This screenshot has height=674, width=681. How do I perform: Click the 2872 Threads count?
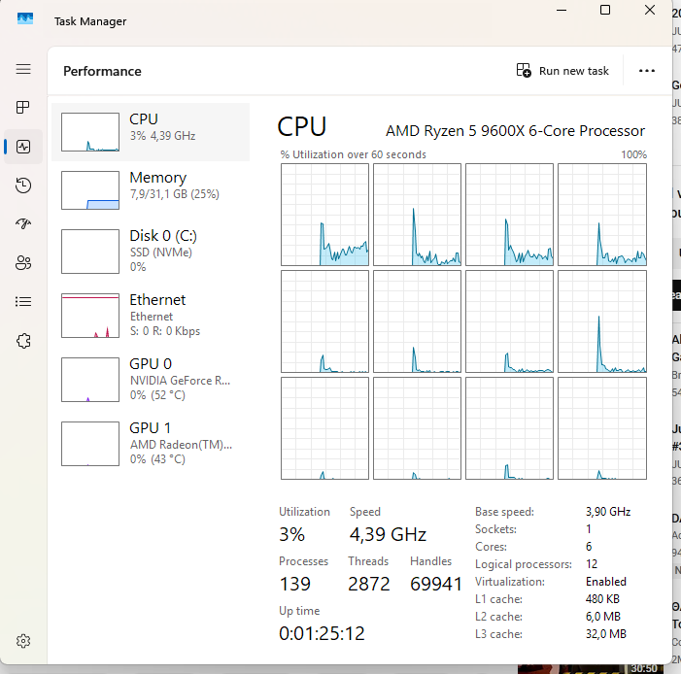369,584
